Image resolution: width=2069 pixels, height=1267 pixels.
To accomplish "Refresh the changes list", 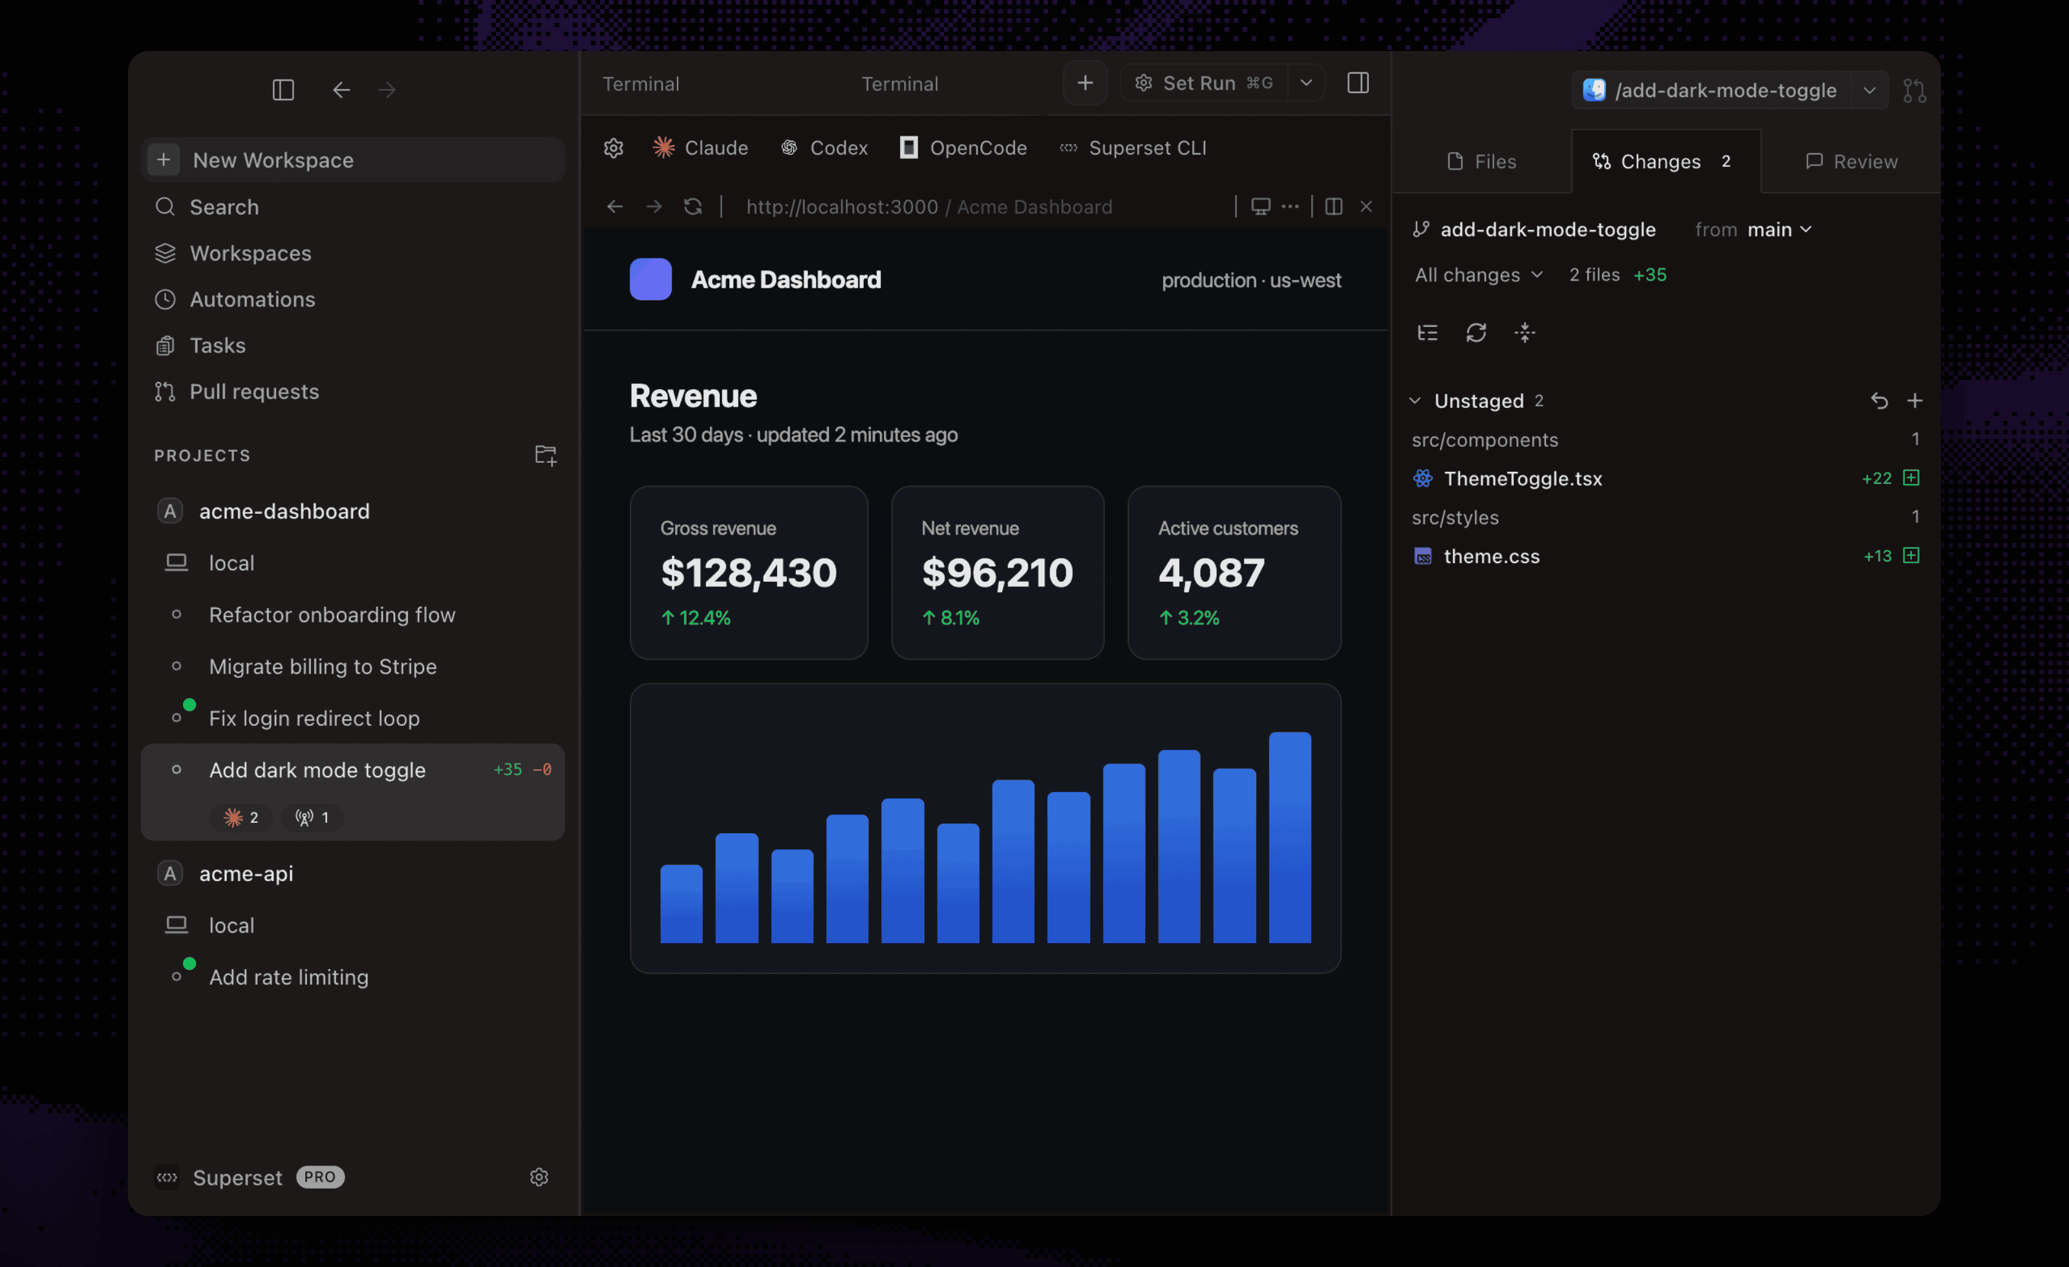I will pyautogui.click(x=1476, y=332).
